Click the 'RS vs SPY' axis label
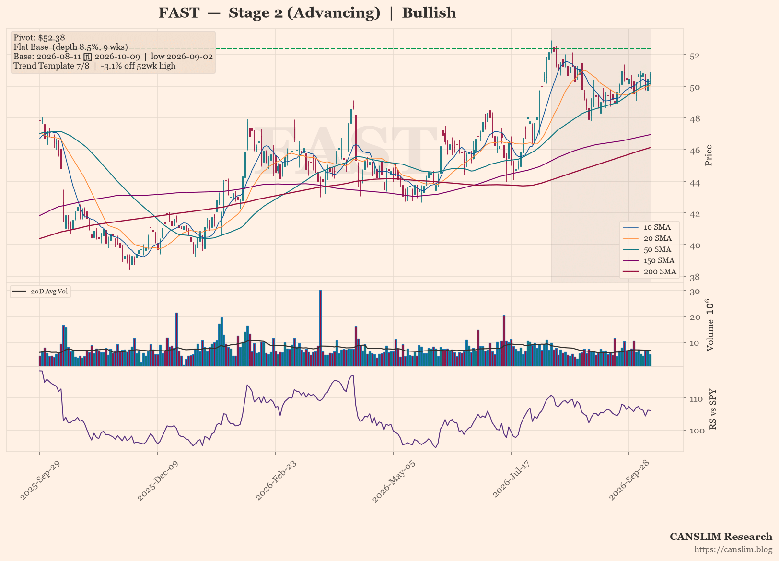The width and height of the screenshot is (779, 561). point(713,409)
